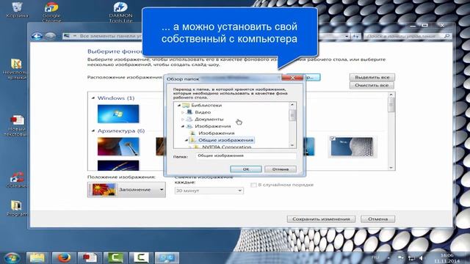Image resolution: width=470 pixels, height=264 pixels.
Task: Open the Заполнение picture position dropdown
Action: pyautogui.click(x=126, y=190)
